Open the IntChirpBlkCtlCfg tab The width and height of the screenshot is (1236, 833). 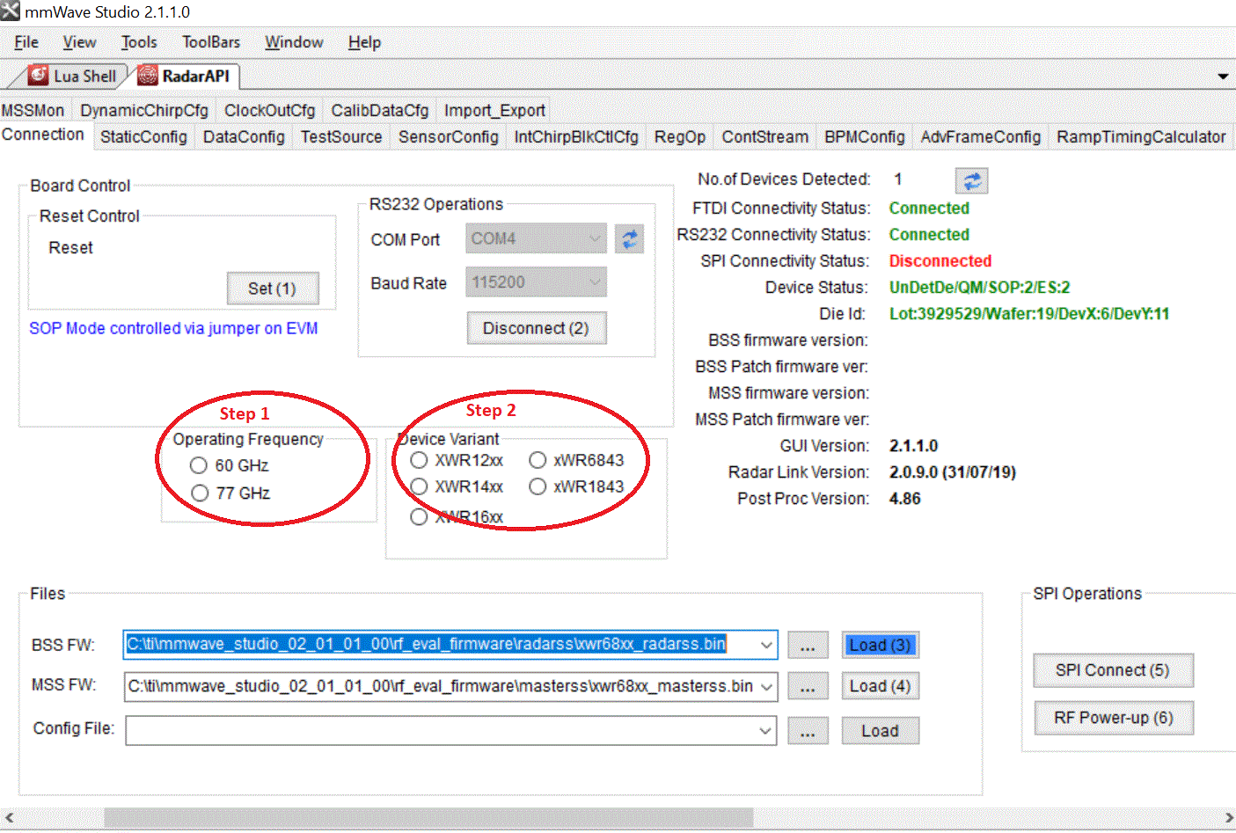576,137
